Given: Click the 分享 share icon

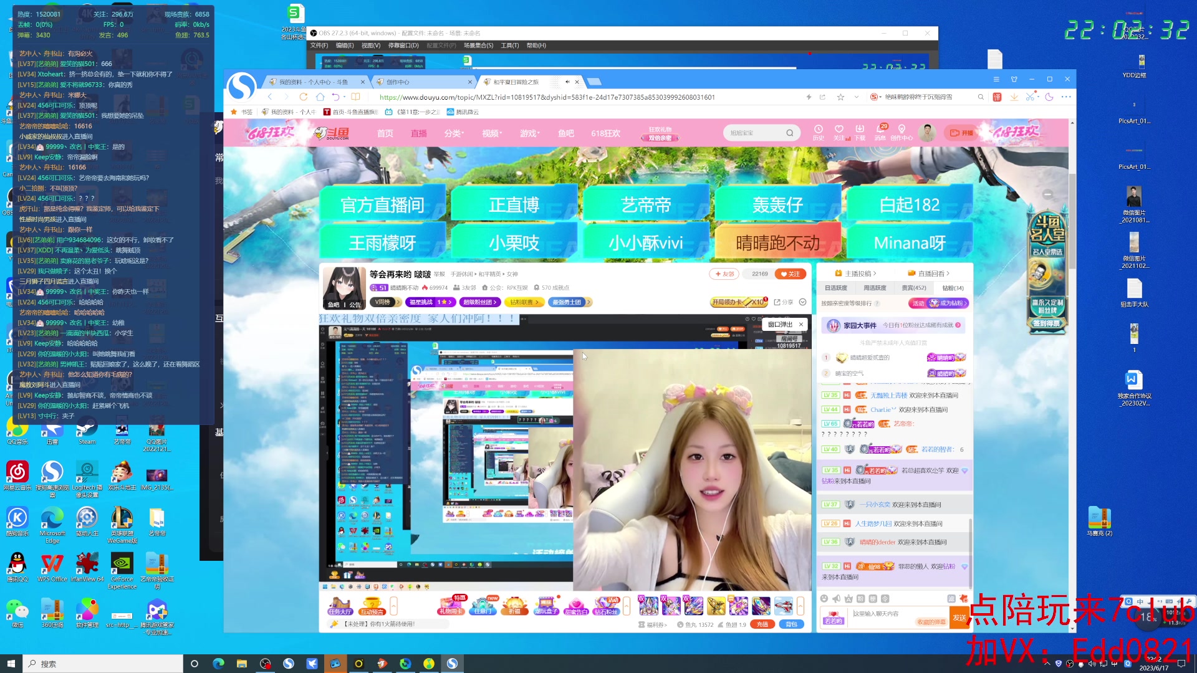Looking at the screenshot, I should pyautogui.click(x=784, y=302).
